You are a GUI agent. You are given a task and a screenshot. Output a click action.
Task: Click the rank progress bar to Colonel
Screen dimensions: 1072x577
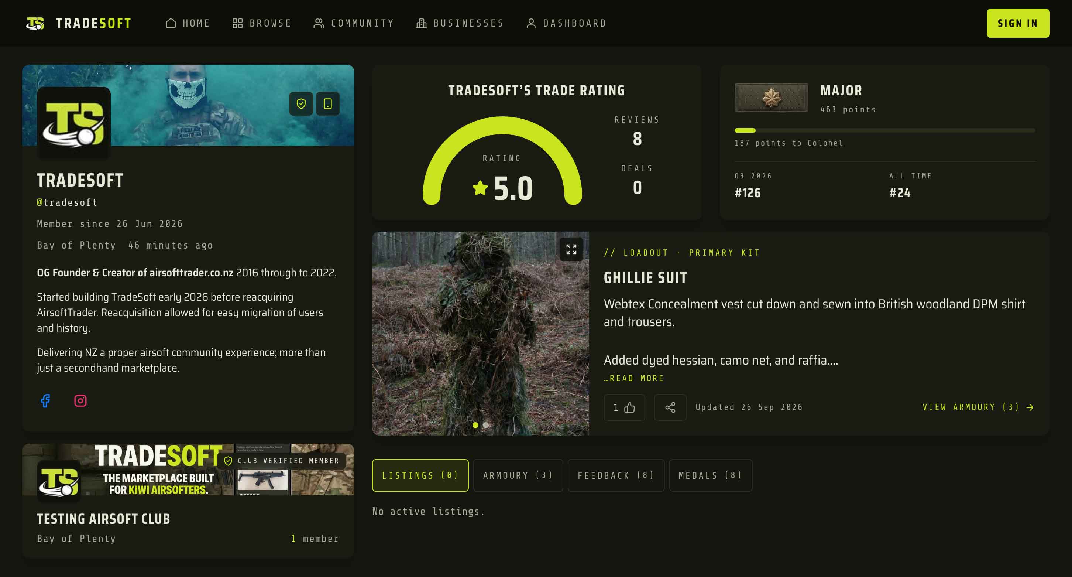point(885,130)
